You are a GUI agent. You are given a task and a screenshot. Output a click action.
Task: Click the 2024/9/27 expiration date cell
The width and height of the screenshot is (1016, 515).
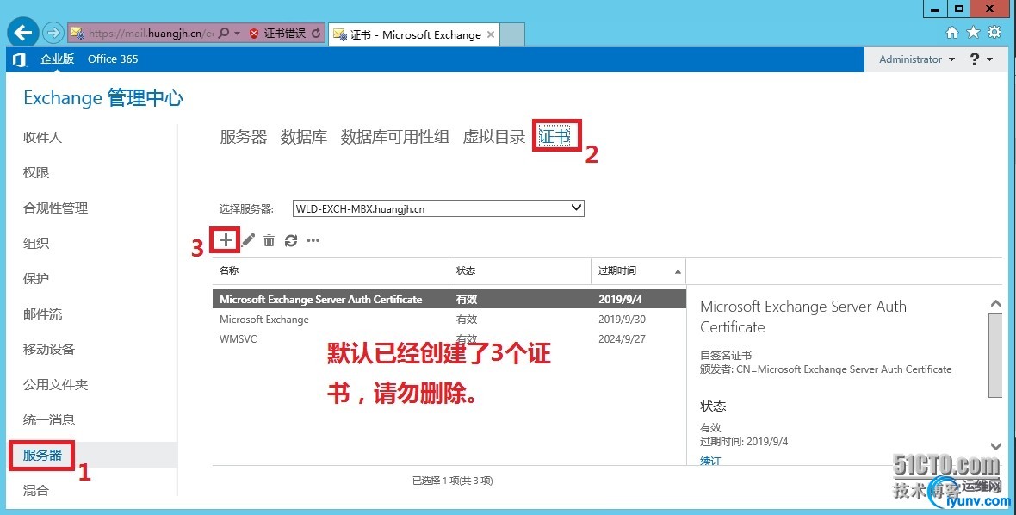(622, 338)
